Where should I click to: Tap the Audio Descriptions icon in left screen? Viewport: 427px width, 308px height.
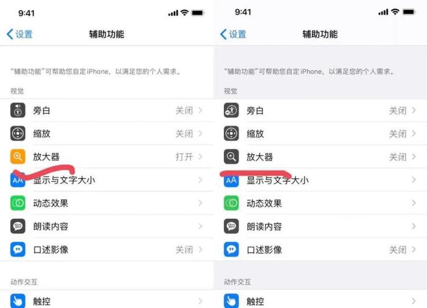[x=18, y=250]
